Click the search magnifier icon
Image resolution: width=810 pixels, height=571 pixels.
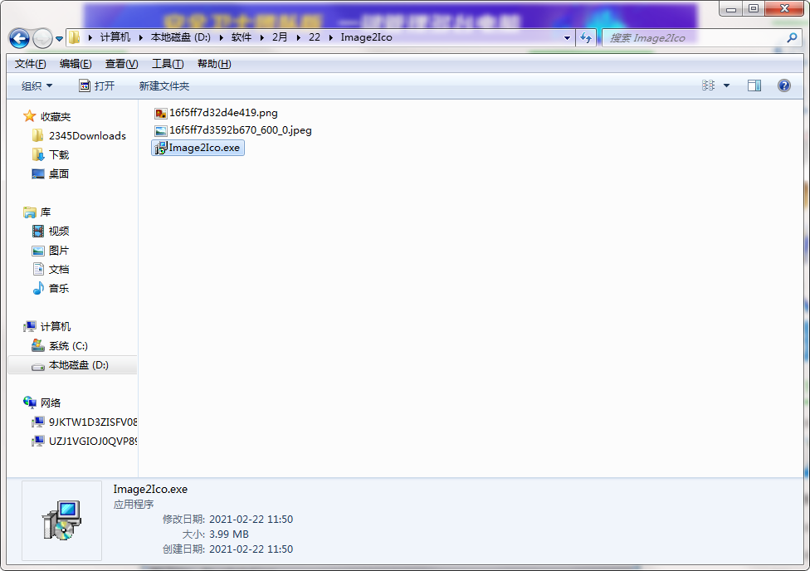click(792, 37)
